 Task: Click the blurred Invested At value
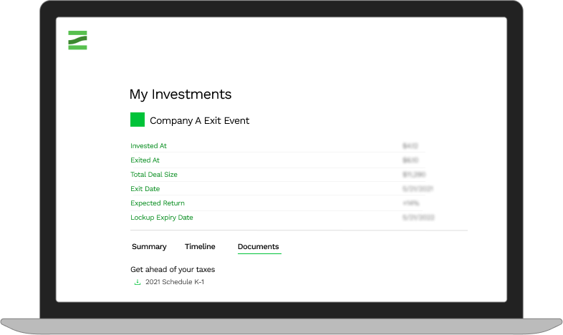click(x=410, y=146)
